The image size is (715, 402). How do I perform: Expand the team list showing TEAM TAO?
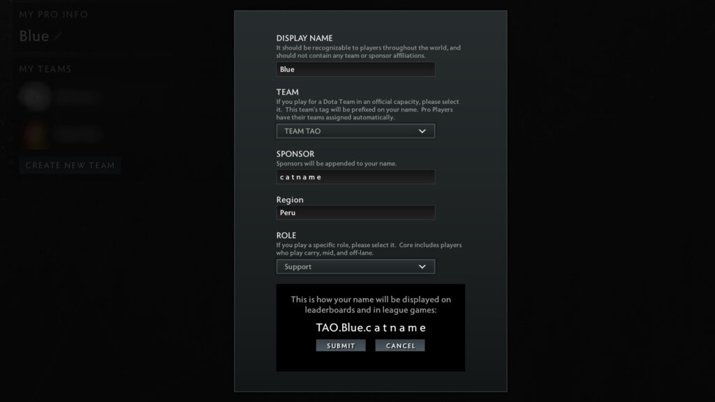[356, 131]
